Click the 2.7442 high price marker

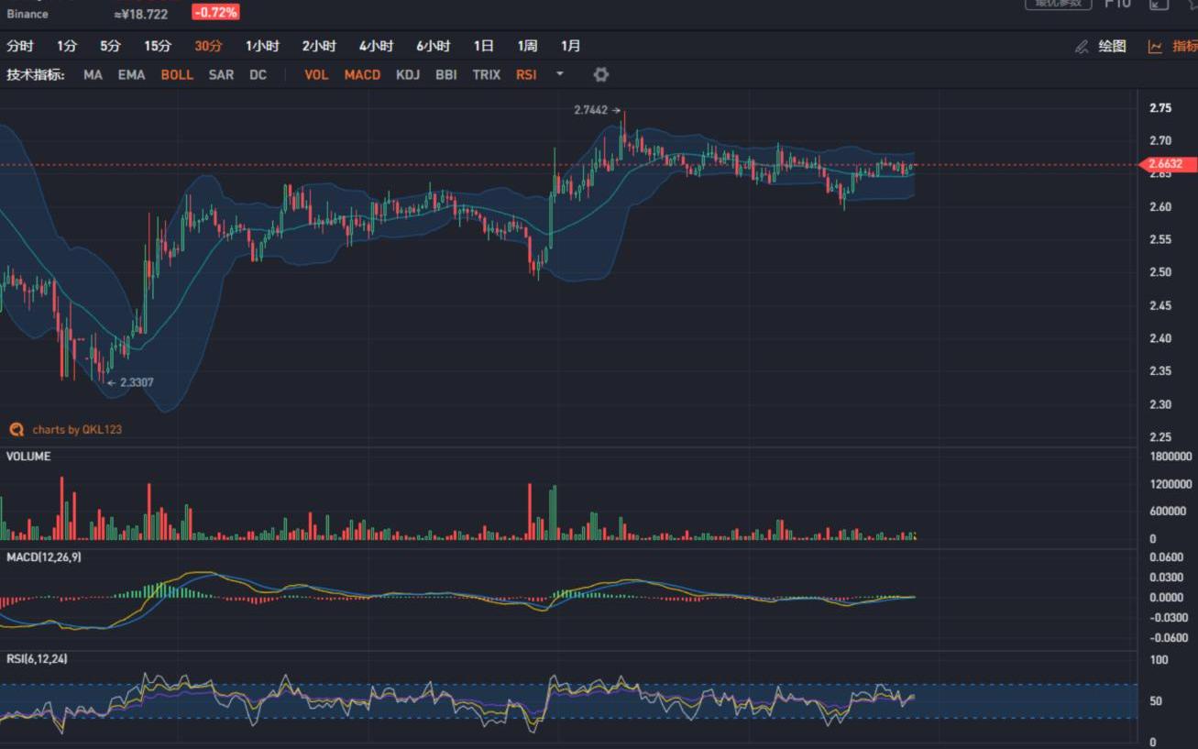[x=590, y=110]
